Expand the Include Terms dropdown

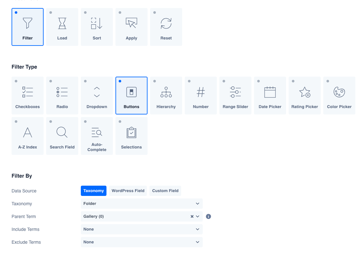tap(141, 229)
